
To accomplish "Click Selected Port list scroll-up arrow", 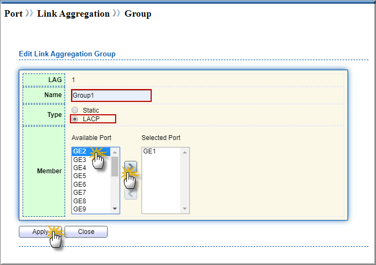I will coord(185,152).
